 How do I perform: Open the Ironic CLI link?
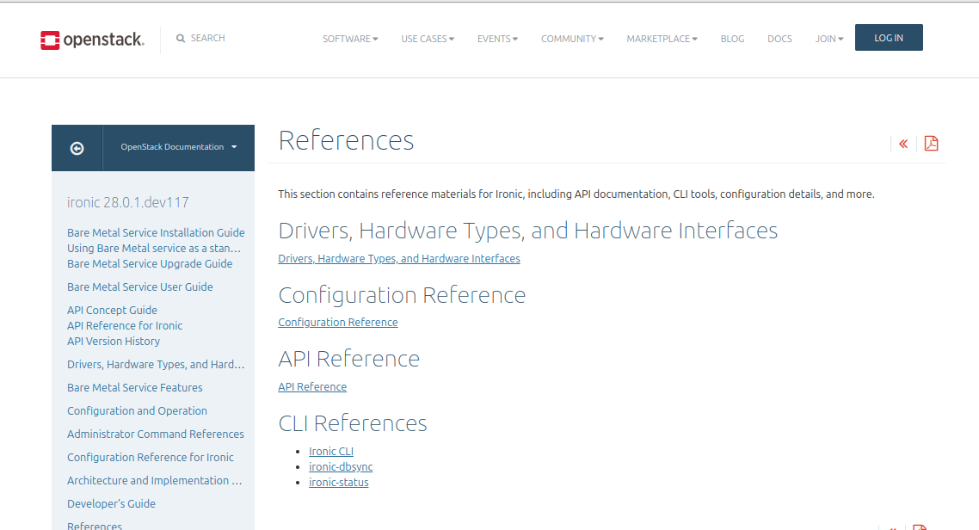click(x=331, y=452)
